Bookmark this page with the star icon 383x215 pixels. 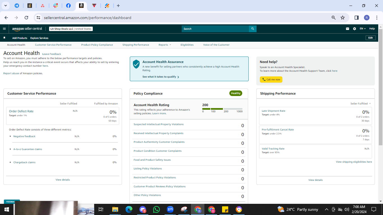pyautogui.click(x=343, y=18)
